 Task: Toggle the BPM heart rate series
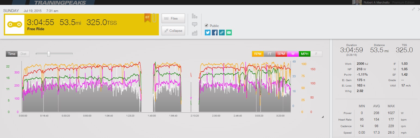click(281, 54)
